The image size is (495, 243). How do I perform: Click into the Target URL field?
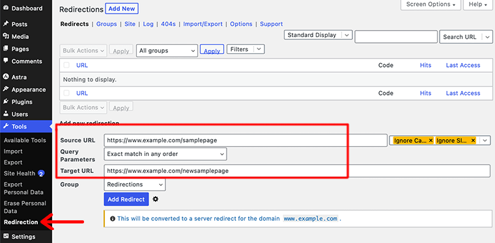click(x=297, y=171)
